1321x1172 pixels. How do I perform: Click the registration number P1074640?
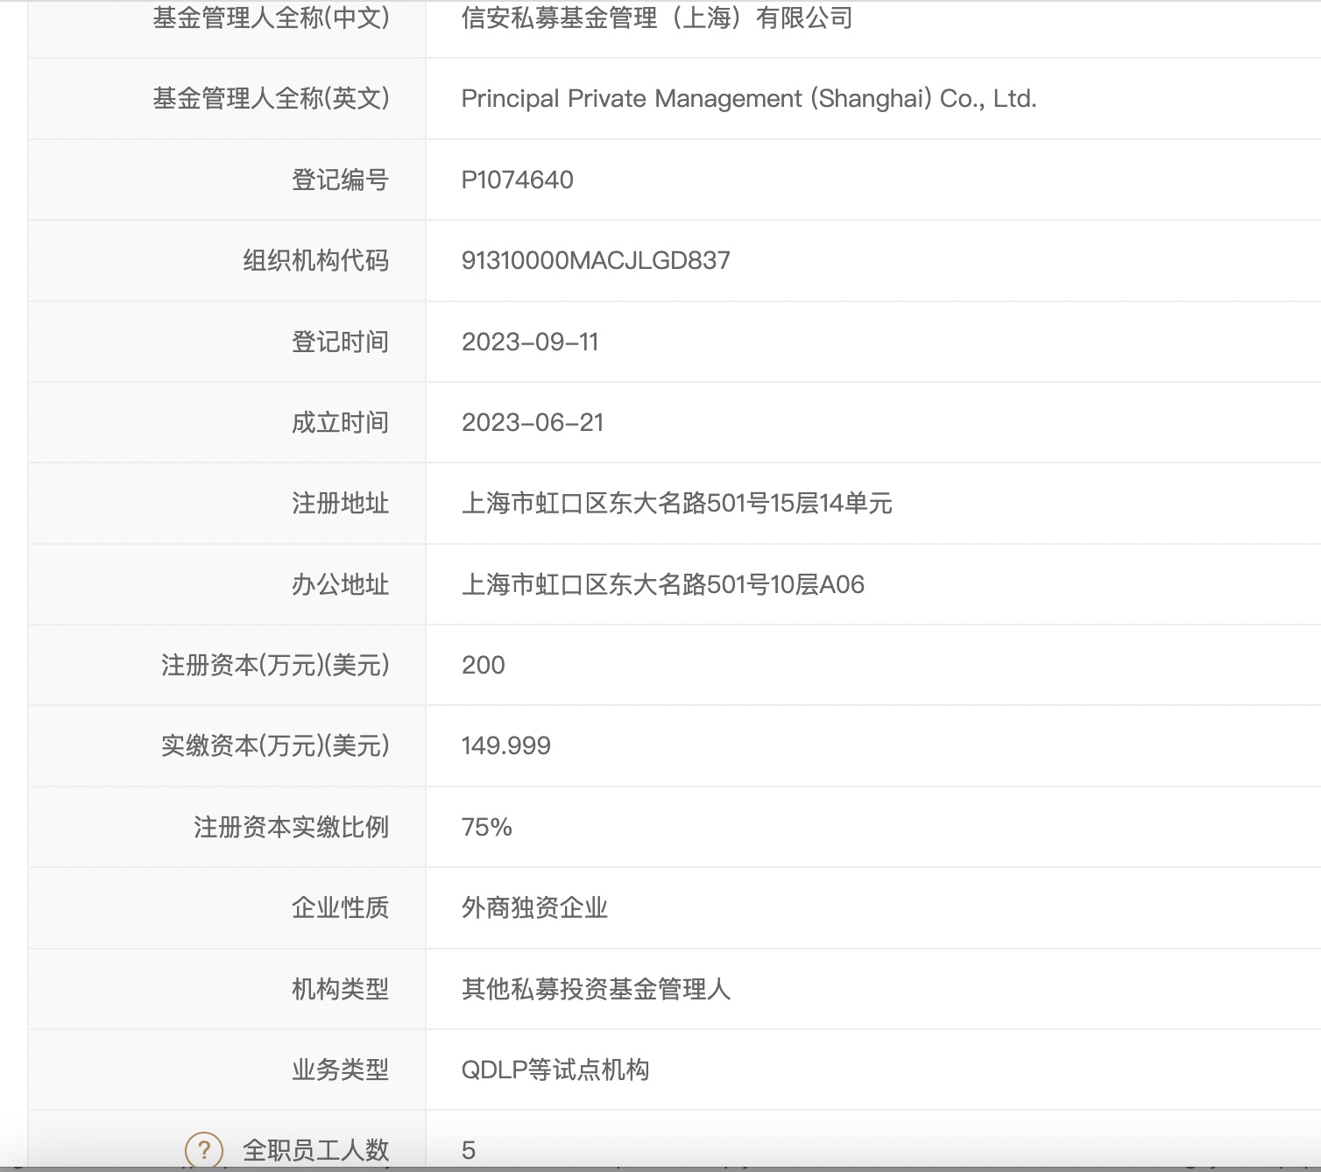tap(517, 180)
